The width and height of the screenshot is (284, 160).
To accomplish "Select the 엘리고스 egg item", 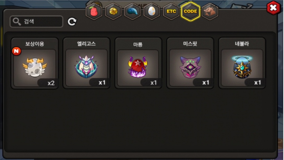I will [87, 63].
